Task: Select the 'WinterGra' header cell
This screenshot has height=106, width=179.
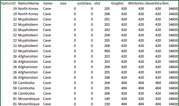Action: point(136,4)
